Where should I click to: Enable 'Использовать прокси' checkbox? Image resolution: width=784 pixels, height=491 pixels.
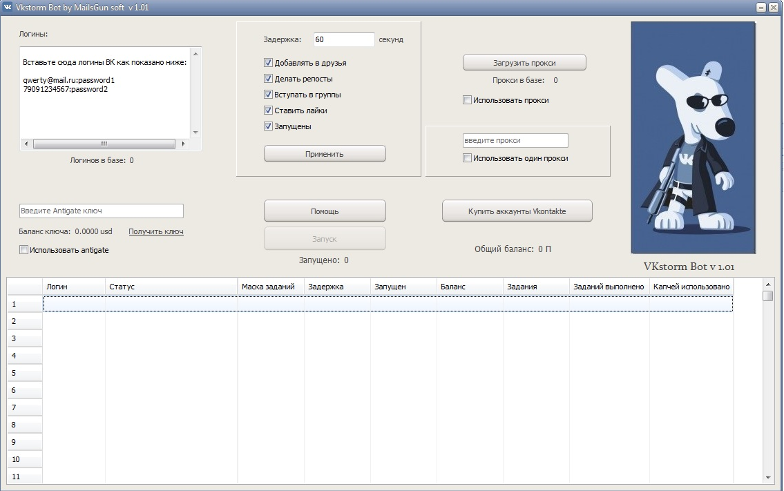[468, 100]
